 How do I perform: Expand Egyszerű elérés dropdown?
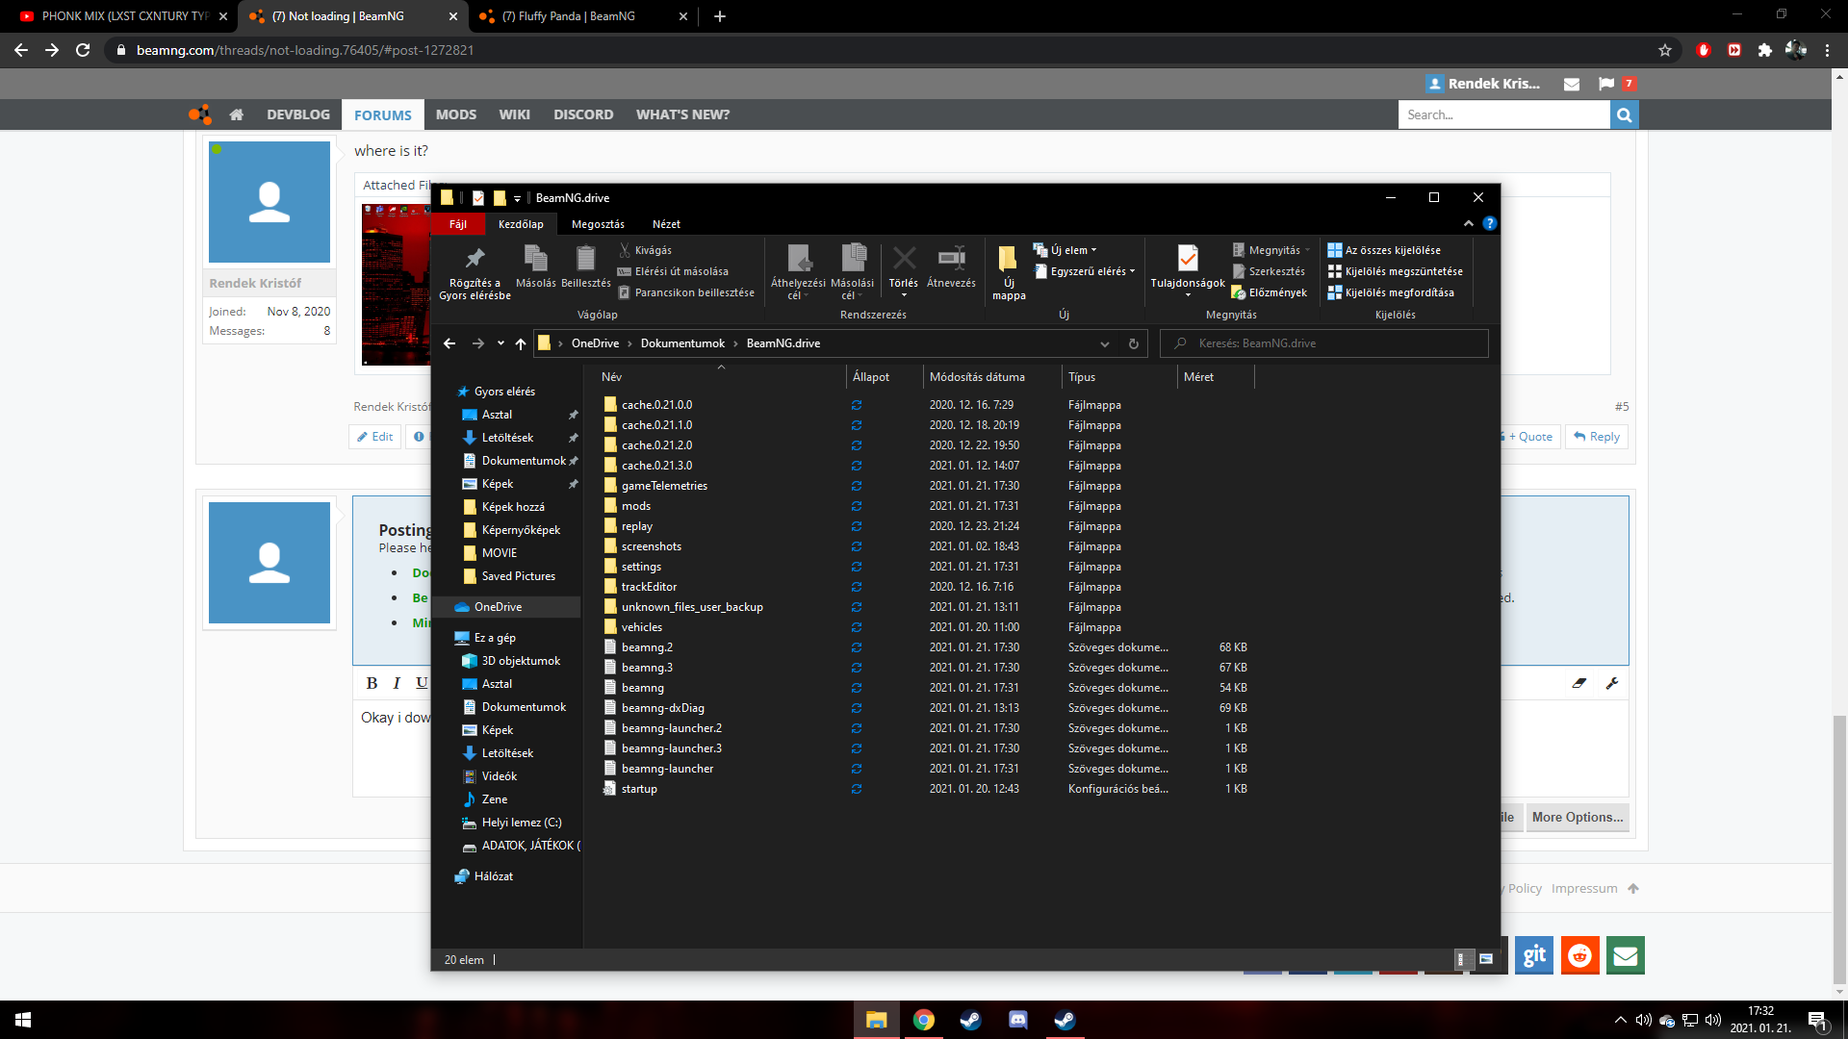(1085, 271)
